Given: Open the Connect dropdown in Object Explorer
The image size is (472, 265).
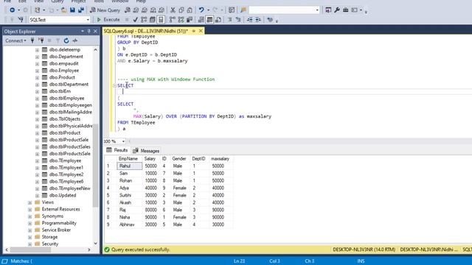Looking at the screenshot, I should point(15,40).
